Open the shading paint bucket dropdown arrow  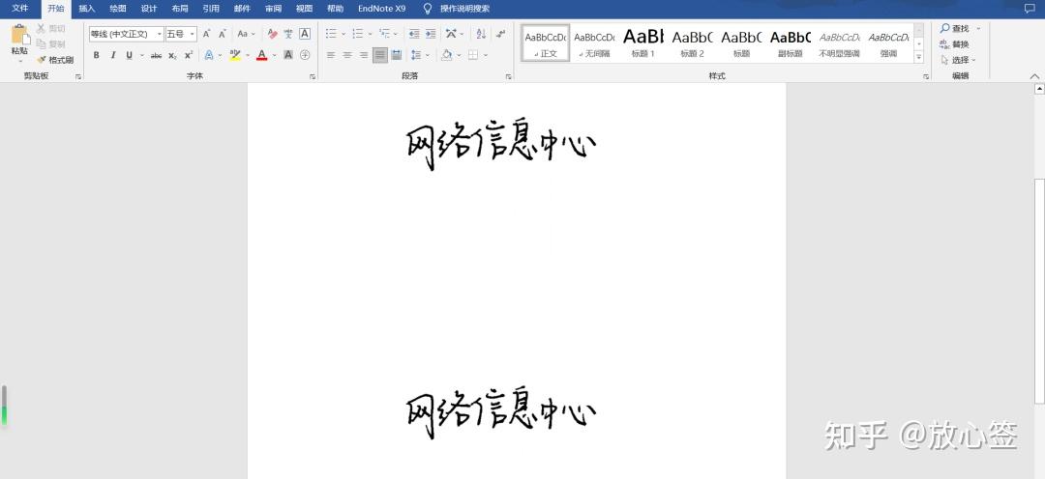tap(460, 55)
